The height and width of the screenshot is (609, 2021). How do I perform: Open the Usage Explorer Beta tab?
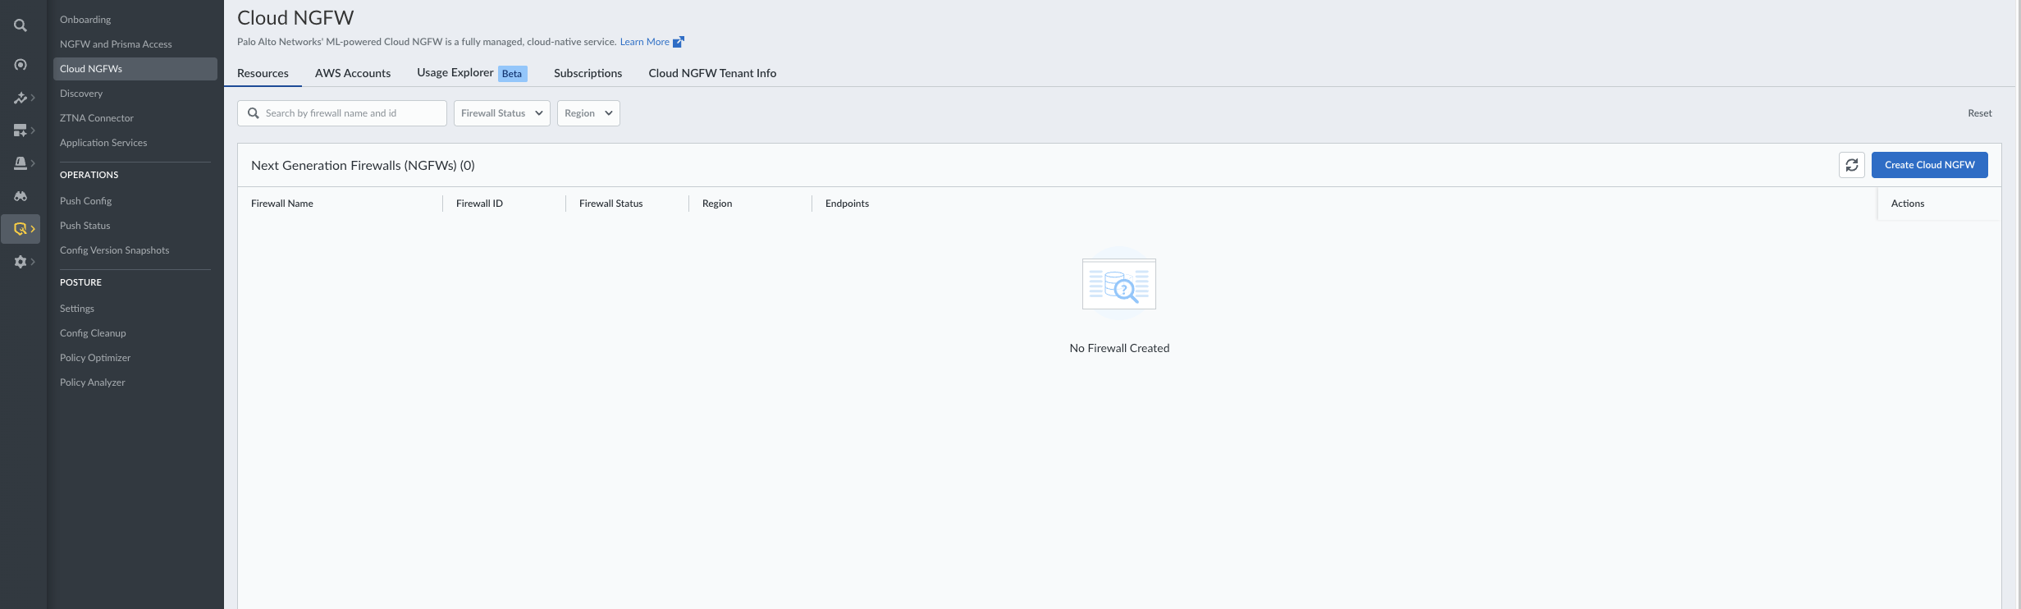tap(472, 73)
